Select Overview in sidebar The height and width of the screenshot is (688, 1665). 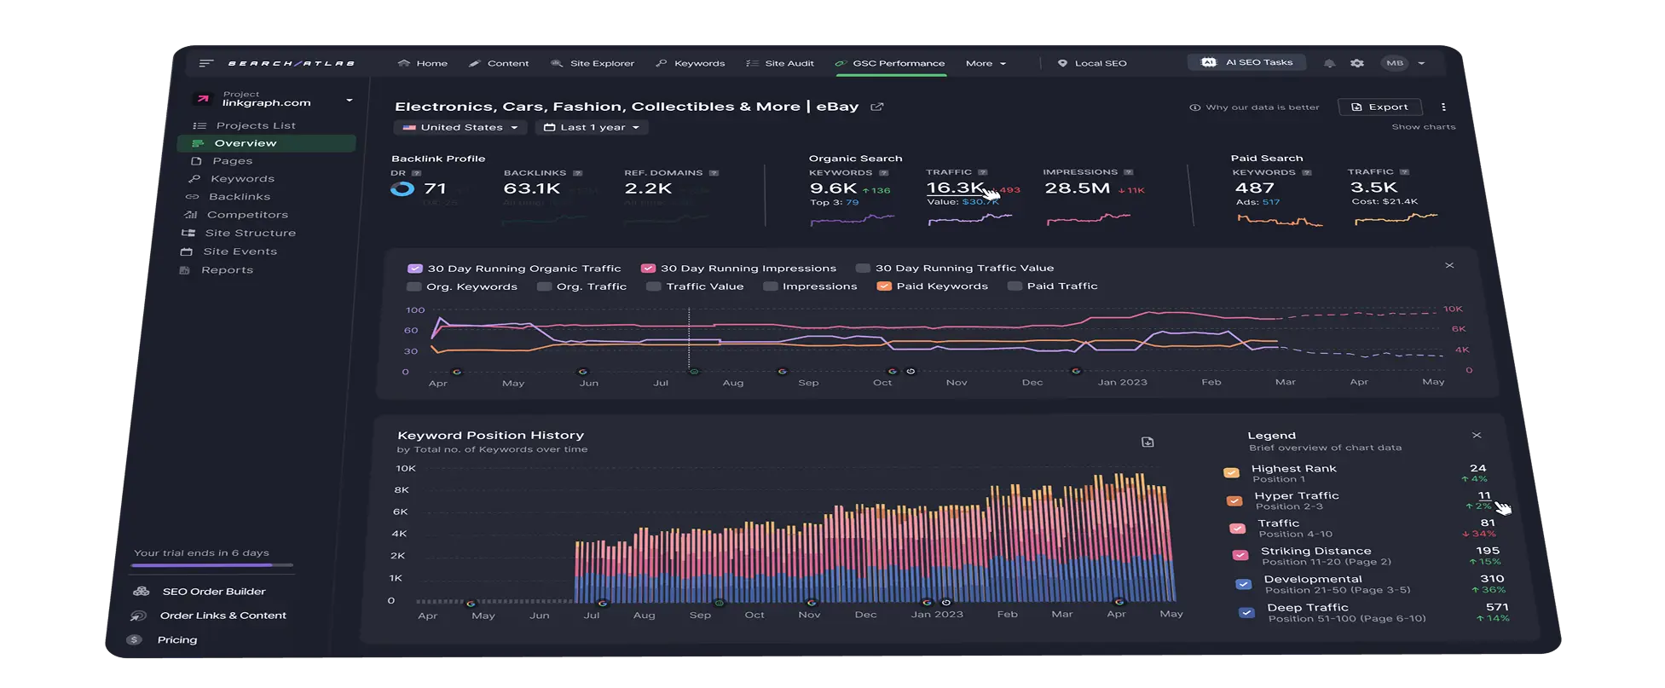click(266, 143)
